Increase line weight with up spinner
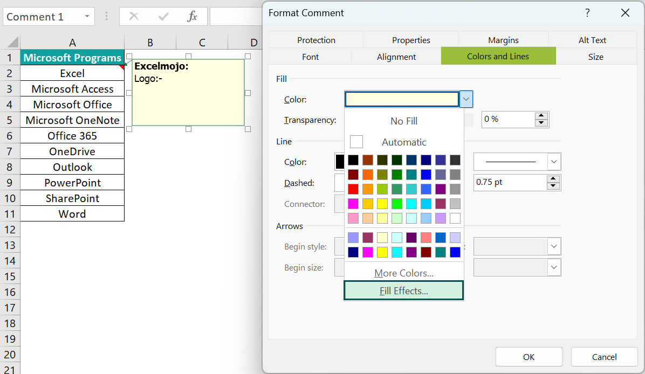Image resolution: width=645 pixels, height=374 pixels. click(x=553, y=179)
